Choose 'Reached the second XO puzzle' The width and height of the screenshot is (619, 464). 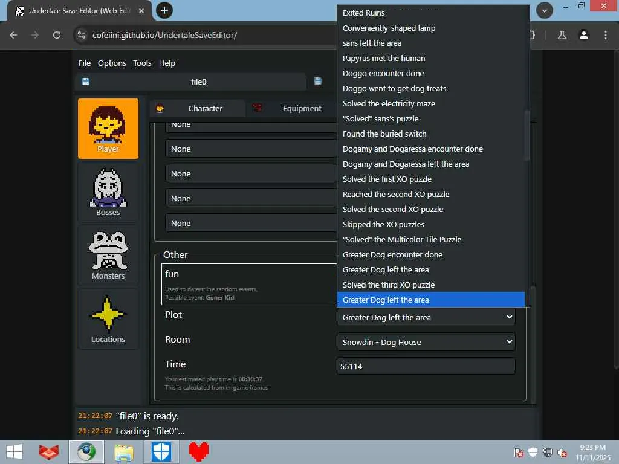tap(430, 194)
